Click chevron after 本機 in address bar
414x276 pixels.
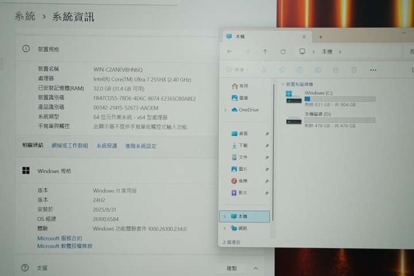coord(340,52)
